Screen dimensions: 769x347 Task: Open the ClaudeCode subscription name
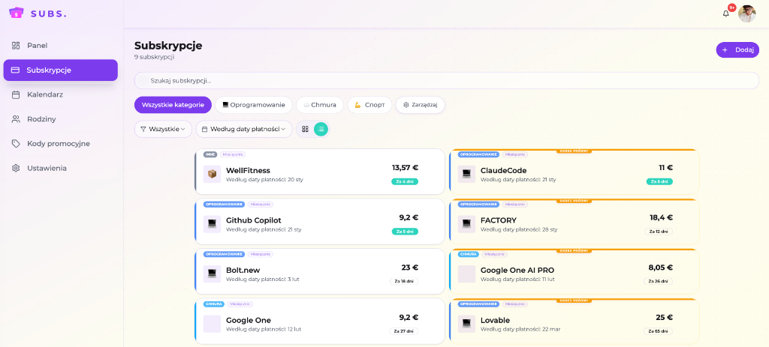click(x=503, y=170)
